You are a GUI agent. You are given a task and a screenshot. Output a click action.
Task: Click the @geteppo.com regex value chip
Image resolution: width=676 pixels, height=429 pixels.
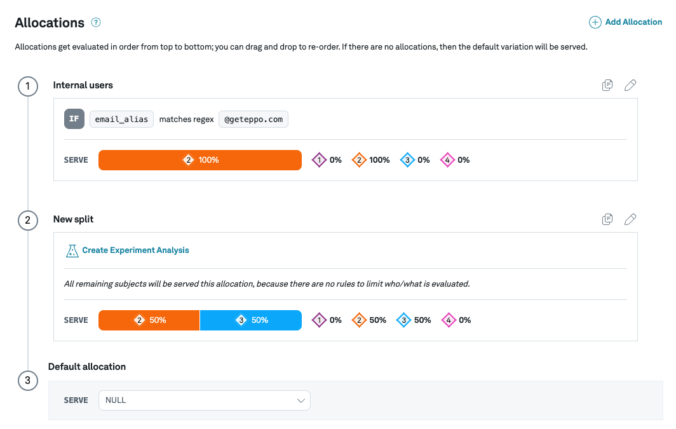pos(253,119)
